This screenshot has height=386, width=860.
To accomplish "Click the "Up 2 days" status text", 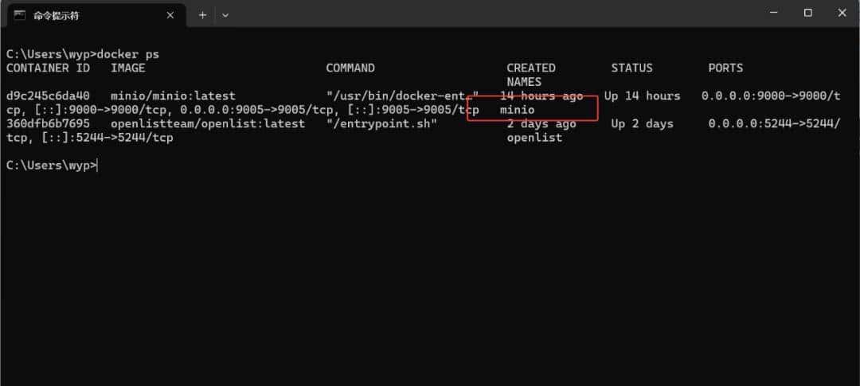I will tap(642, 124).
